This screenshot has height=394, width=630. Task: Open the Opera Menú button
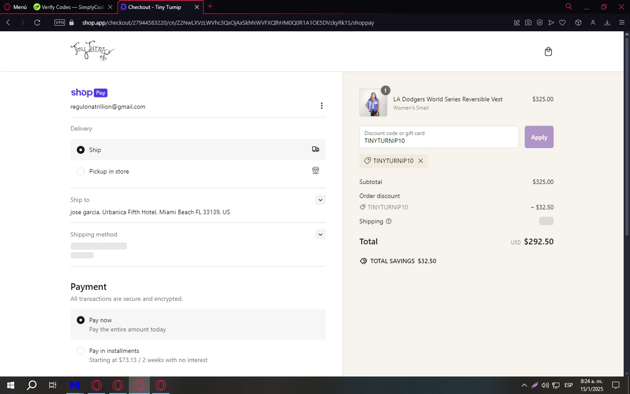tap(16, 7)
